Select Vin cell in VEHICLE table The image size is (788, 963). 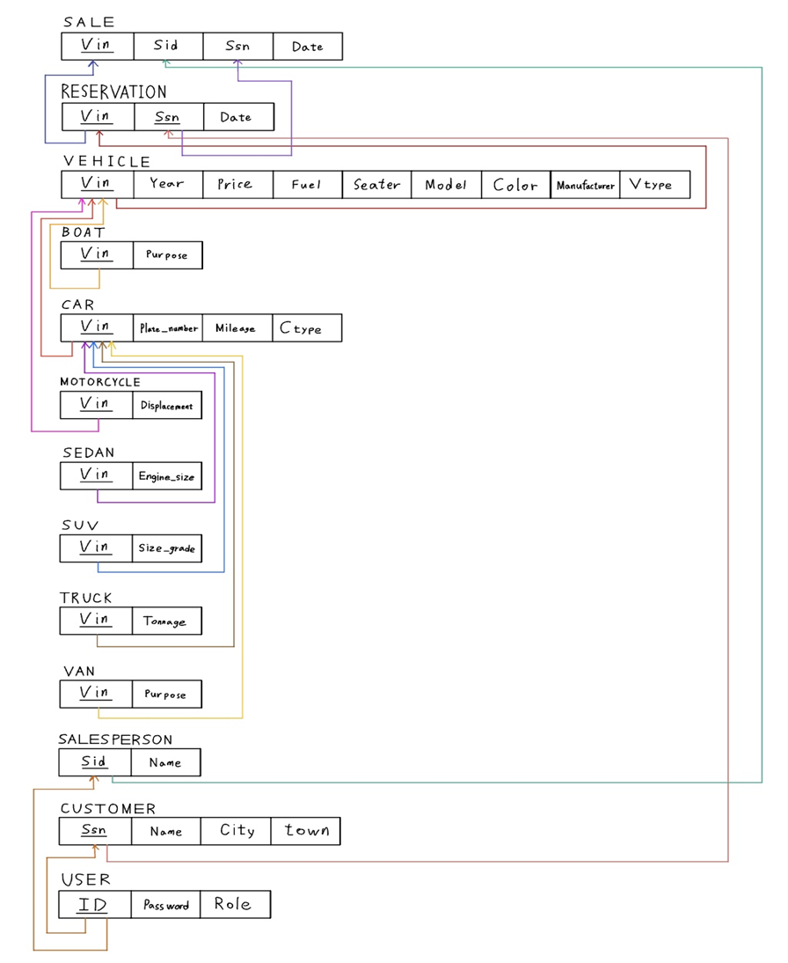98,184
